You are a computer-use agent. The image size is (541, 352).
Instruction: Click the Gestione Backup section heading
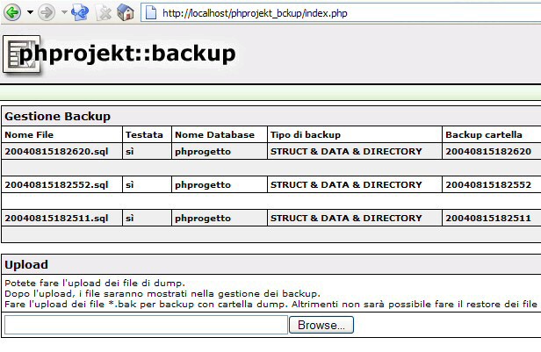[x=58, y=117]
